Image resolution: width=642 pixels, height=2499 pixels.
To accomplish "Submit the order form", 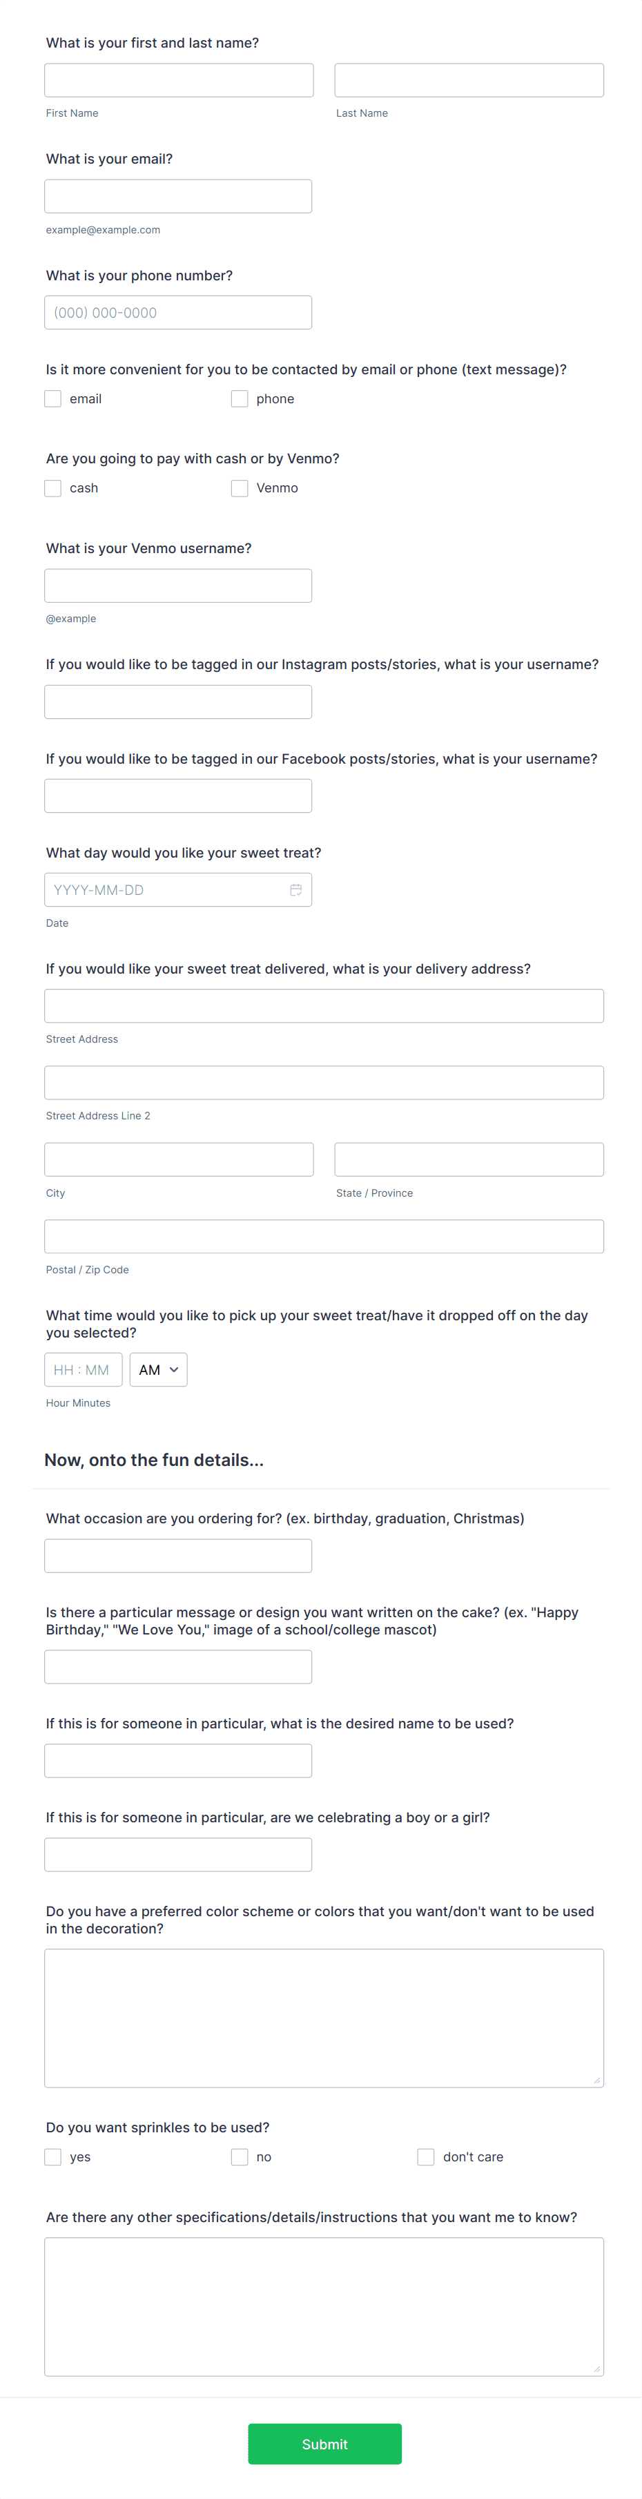I will (324, 2444).
